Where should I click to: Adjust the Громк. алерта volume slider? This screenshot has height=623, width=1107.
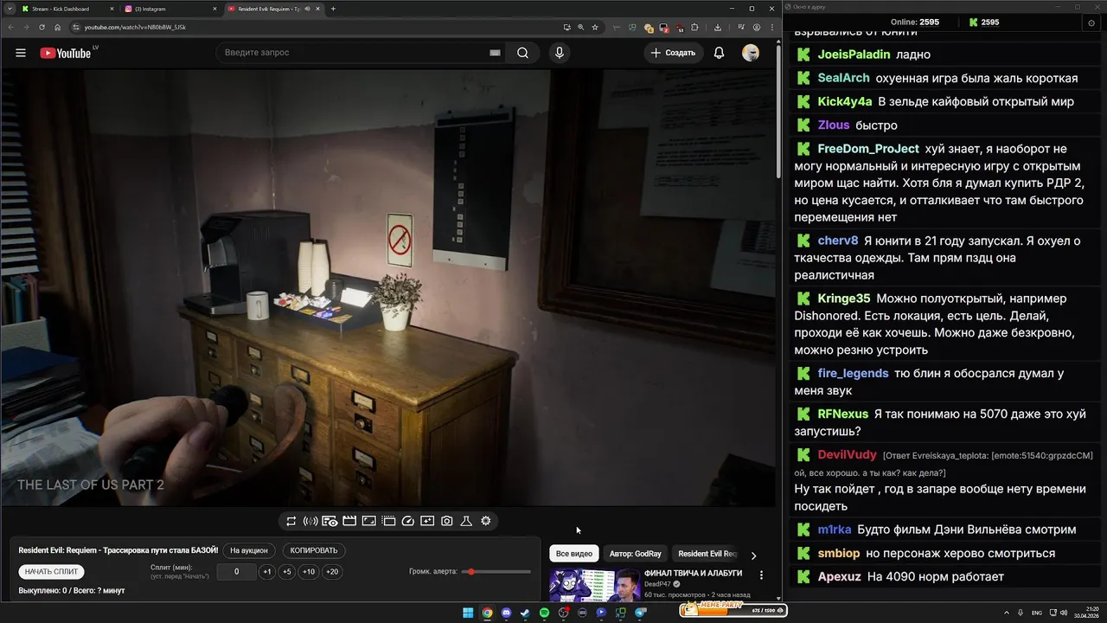pyautogui.click(x=497, y=572)
